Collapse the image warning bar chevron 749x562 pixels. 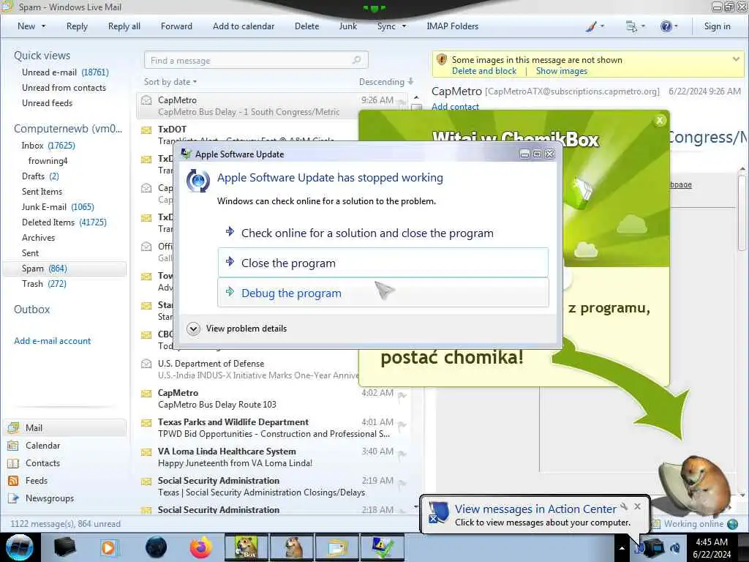click(x=736, y=60)
